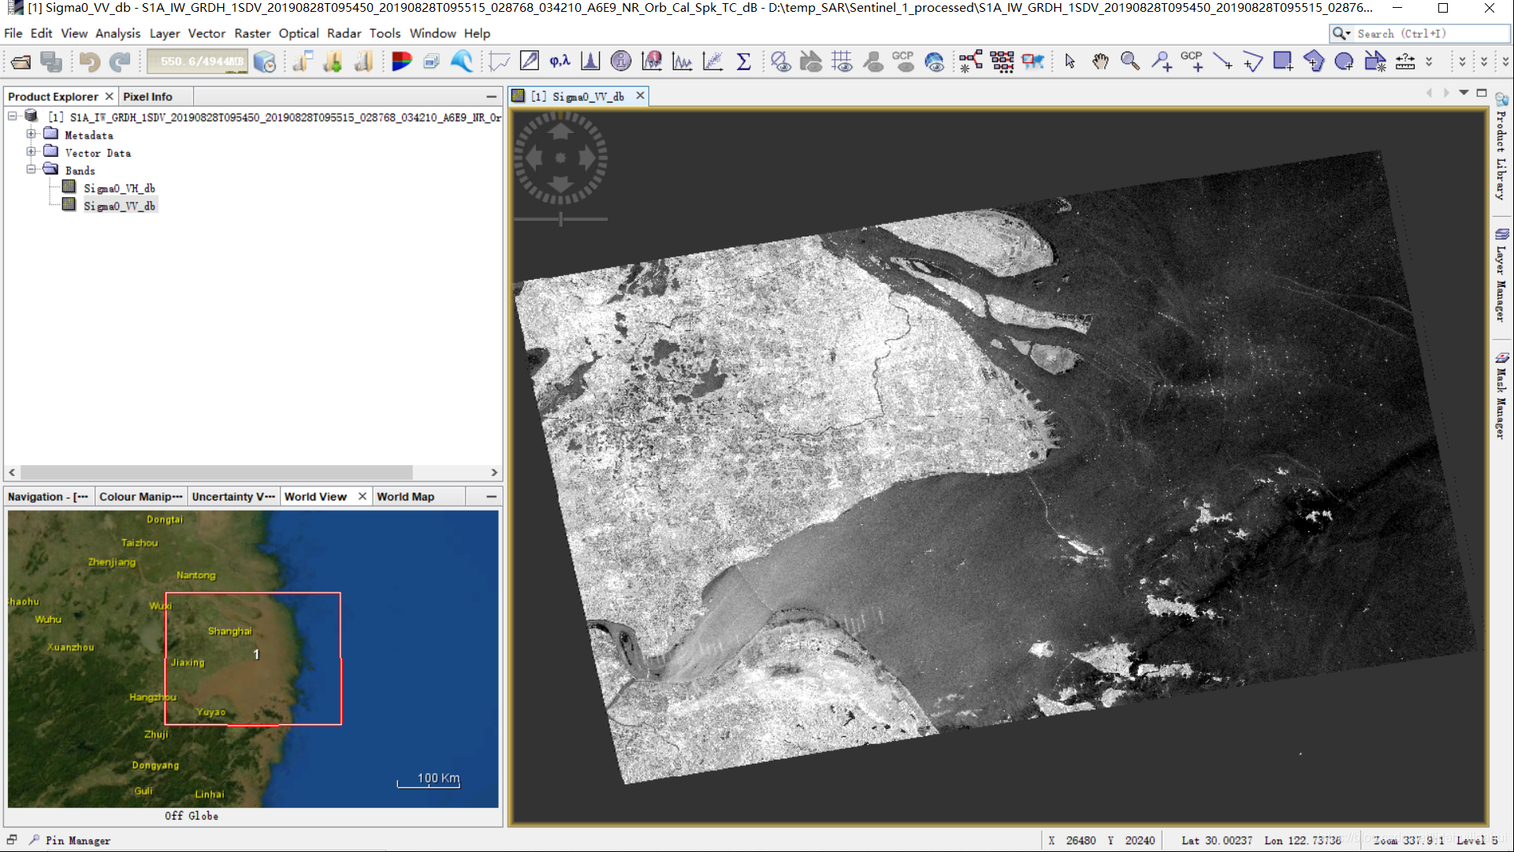Select the Sigma0_VH_db band layer
This screenshot has width=1514, height=852.
(x=117, y=188)
